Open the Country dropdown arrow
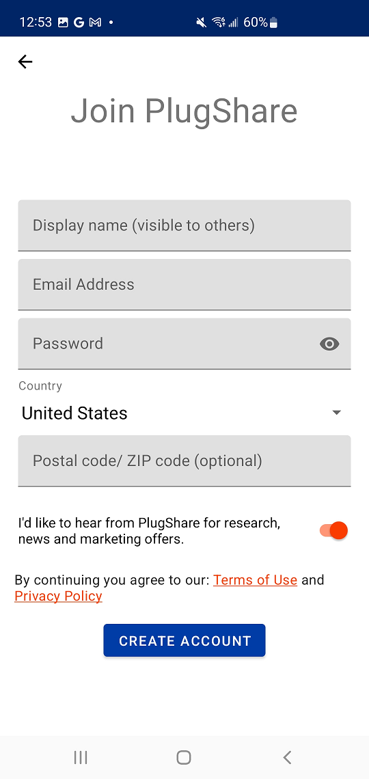 click(x=337, y=413)
